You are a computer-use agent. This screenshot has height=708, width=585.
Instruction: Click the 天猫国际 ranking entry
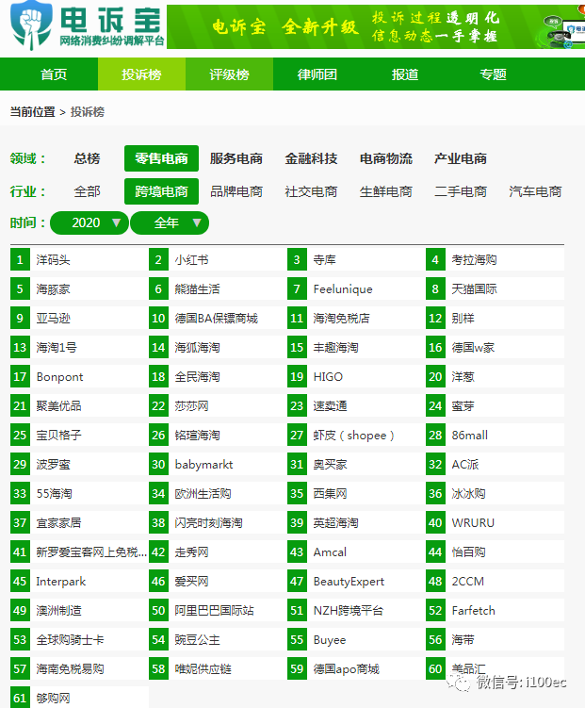point(495,289)
